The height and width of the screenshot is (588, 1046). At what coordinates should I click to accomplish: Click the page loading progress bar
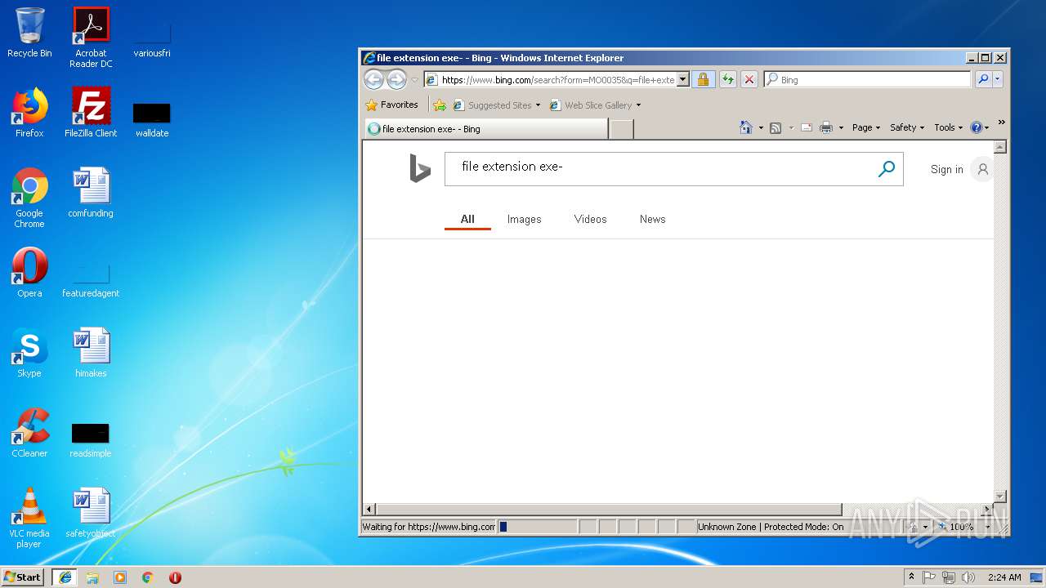[x=537, y=527]
